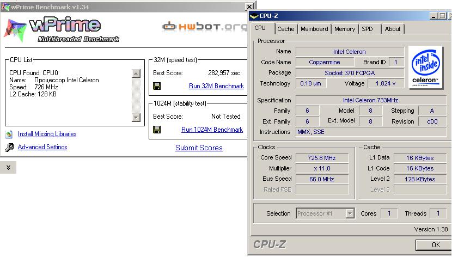This screenshot has width=452, height=257.
Task: Click the Install Missing Libraries link
Action: pyautogui.click(x=47, y=134)
